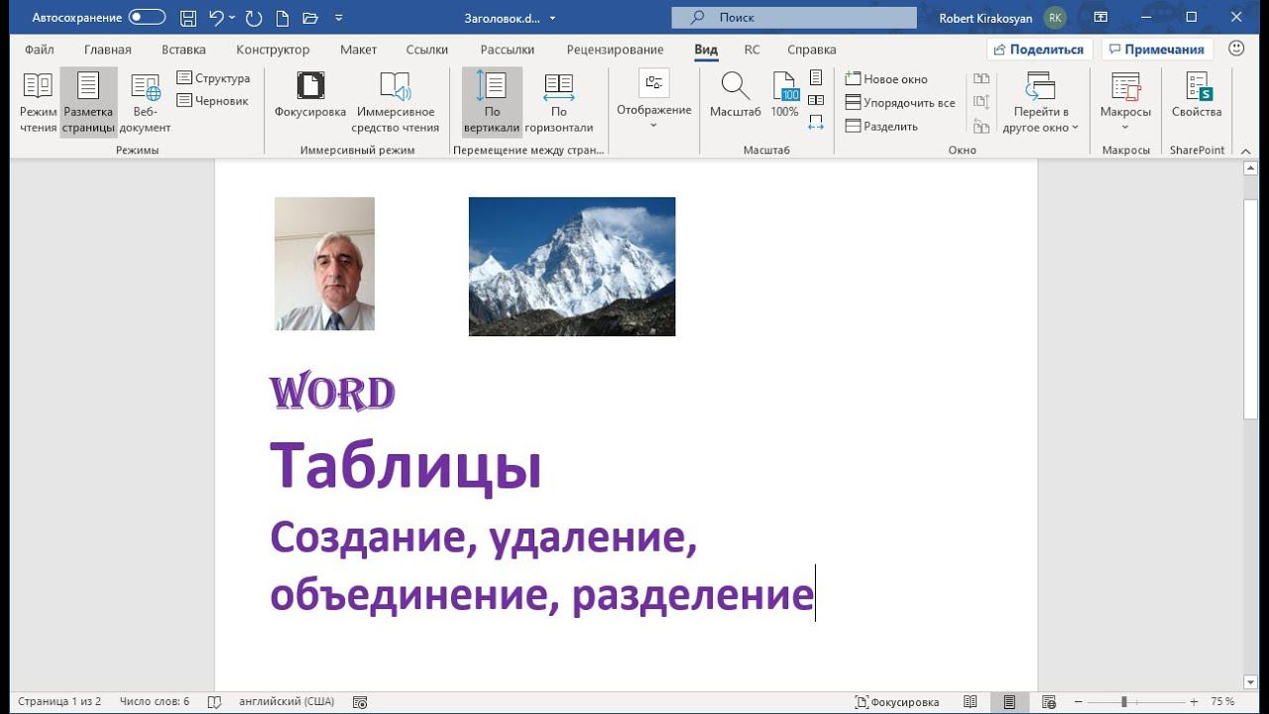Redo the last action
1269x714 pixels.
pyautogui.click(x=254, y=17)
